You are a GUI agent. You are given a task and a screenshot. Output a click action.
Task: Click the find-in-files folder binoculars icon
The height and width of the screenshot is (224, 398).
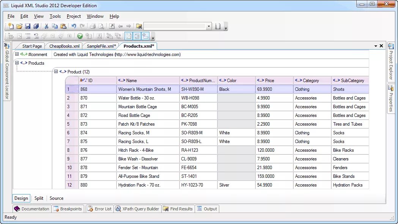[x=139, y=26]
